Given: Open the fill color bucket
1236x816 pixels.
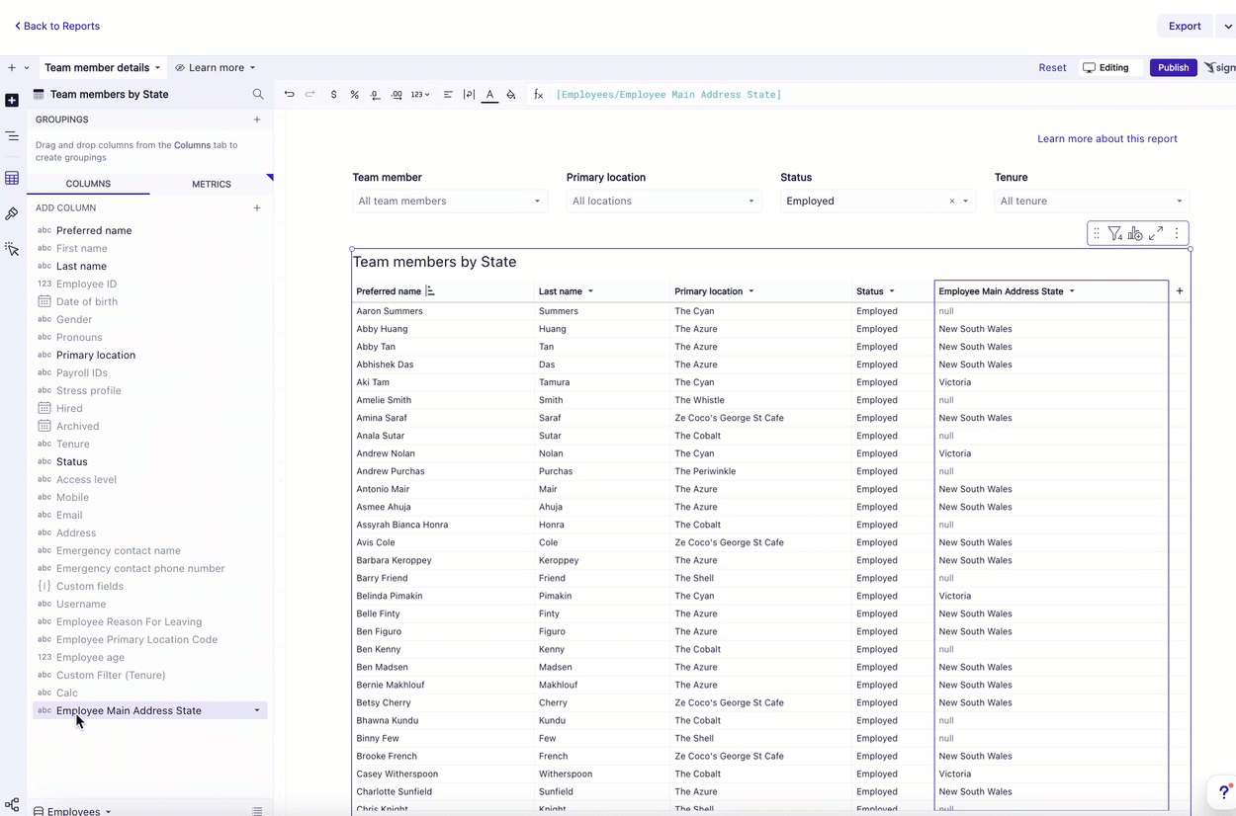Looking at the screenshot, I should coord(511,95).
